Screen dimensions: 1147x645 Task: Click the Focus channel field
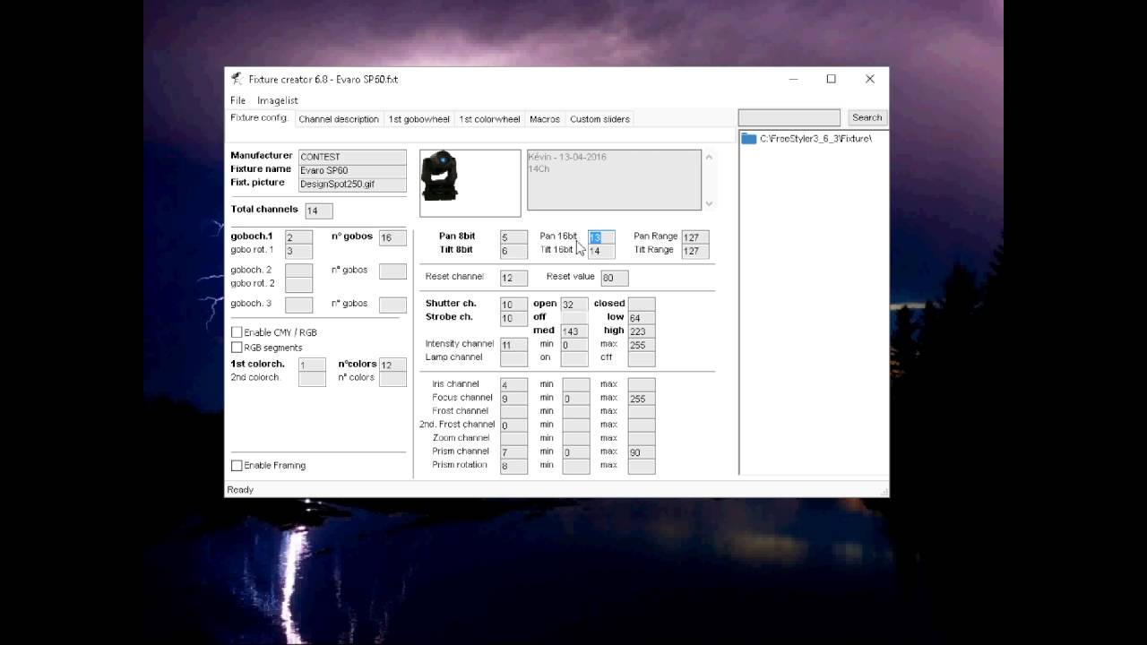pos(513,399)
